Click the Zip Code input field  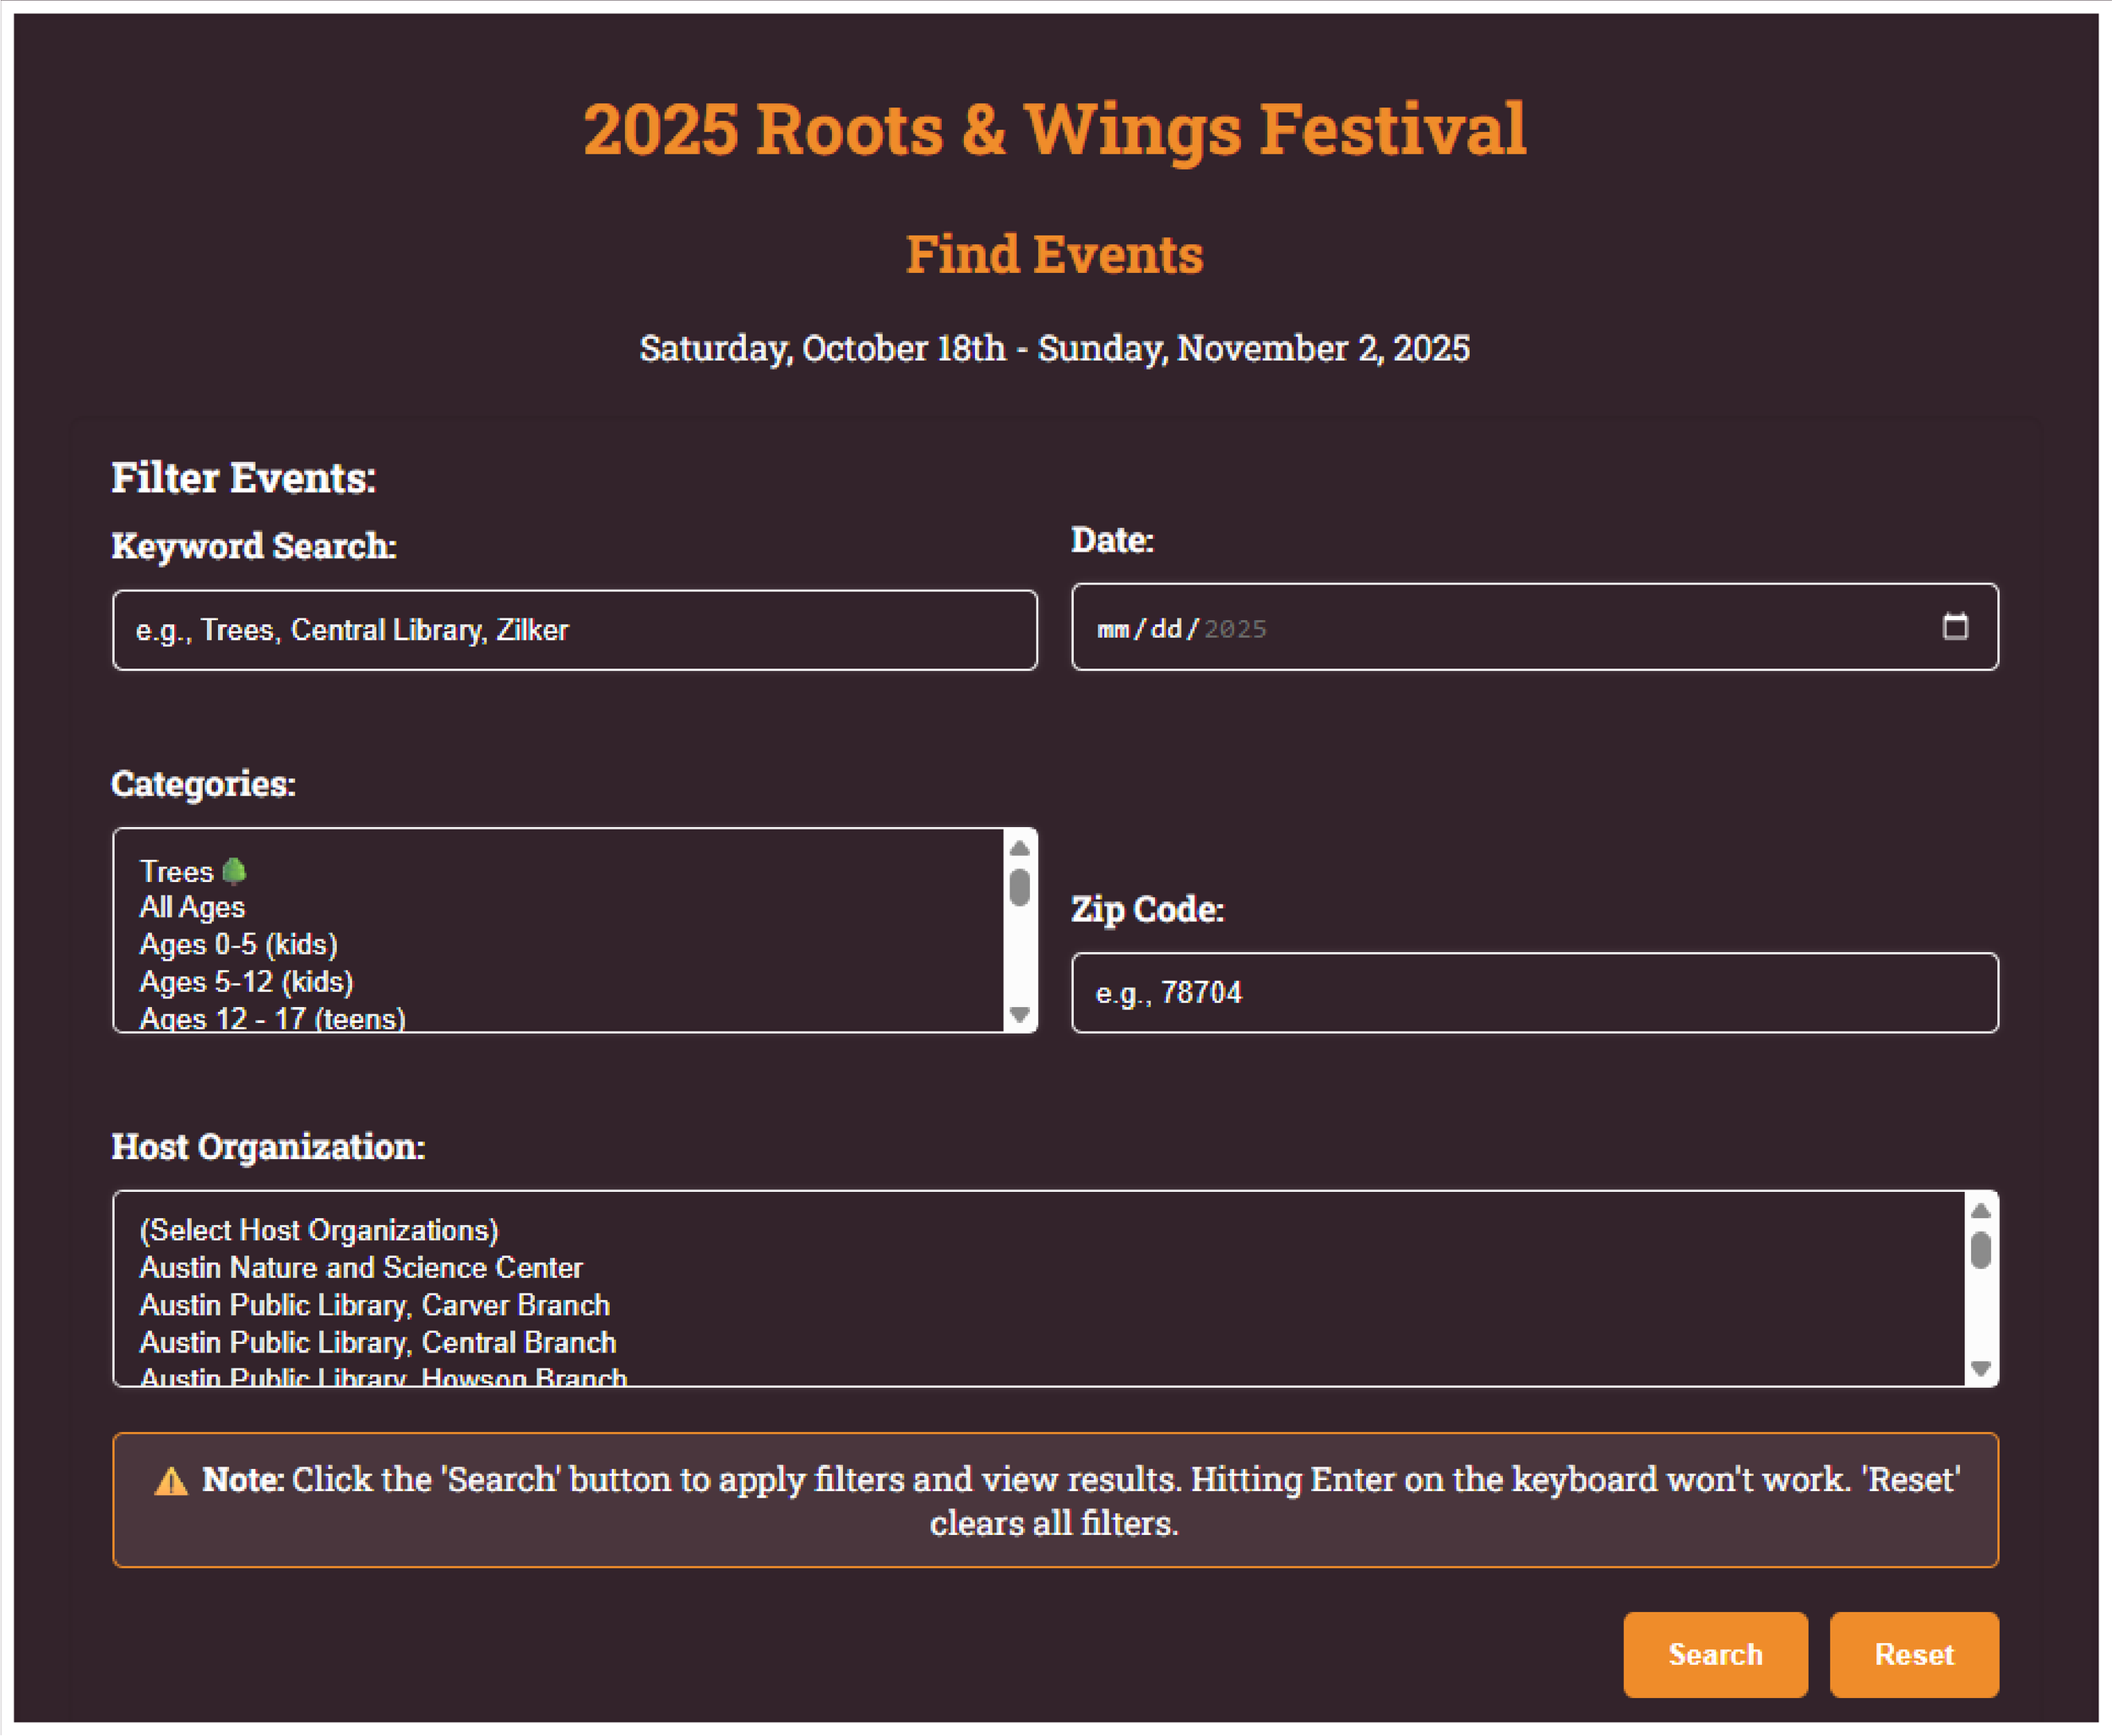(1534, 993)
